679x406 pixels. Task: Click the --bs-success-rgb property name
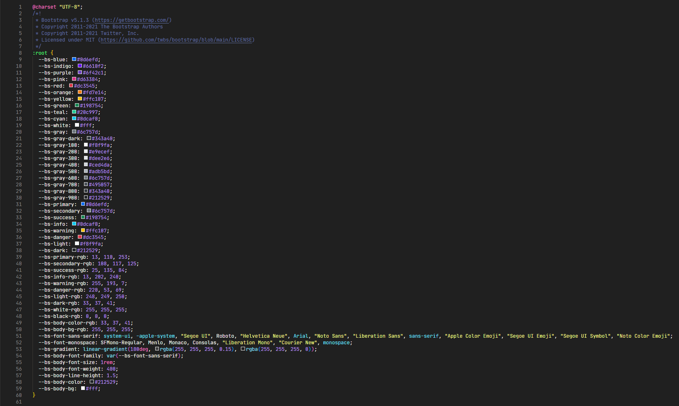pos(62,270)
